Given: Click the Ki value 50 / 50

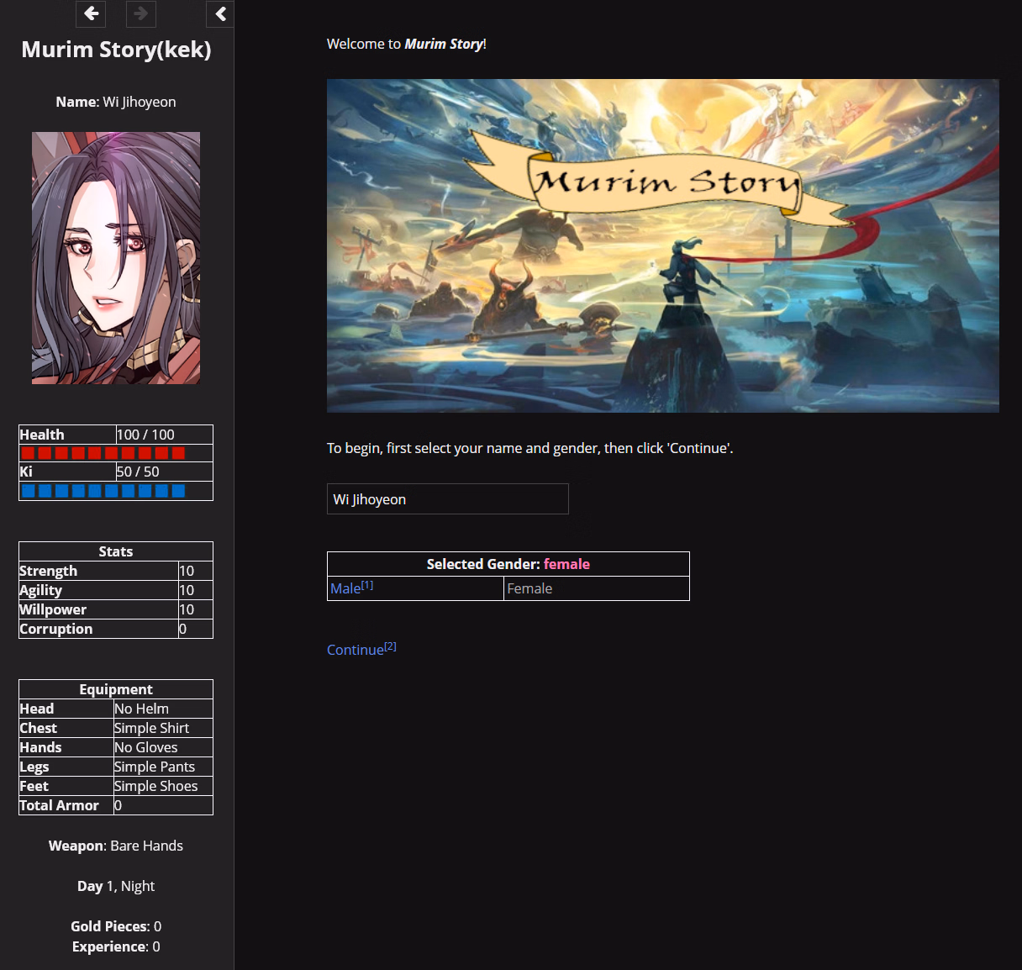Looking at the screenshot, I should point(138,472).
